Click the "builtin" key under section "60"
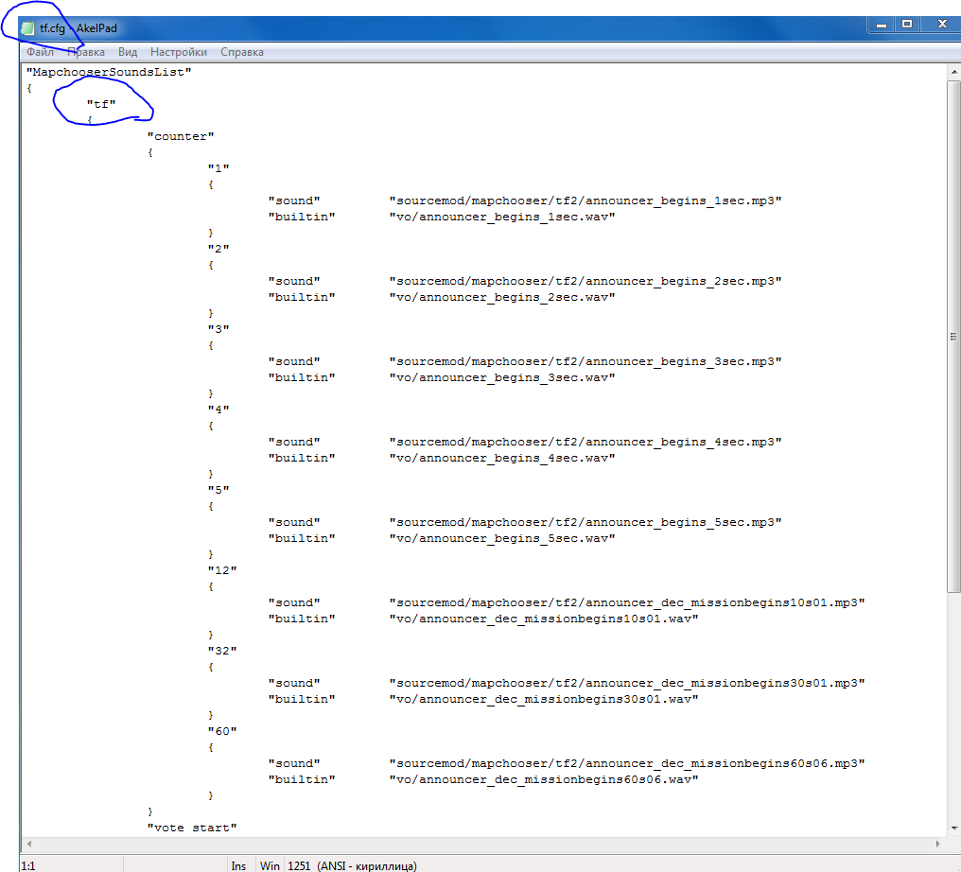This screenshot has height=872, width=961. [301, 779]
